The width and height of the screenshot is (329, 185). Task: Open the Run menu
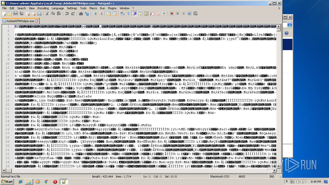click(x=102, y=8)
